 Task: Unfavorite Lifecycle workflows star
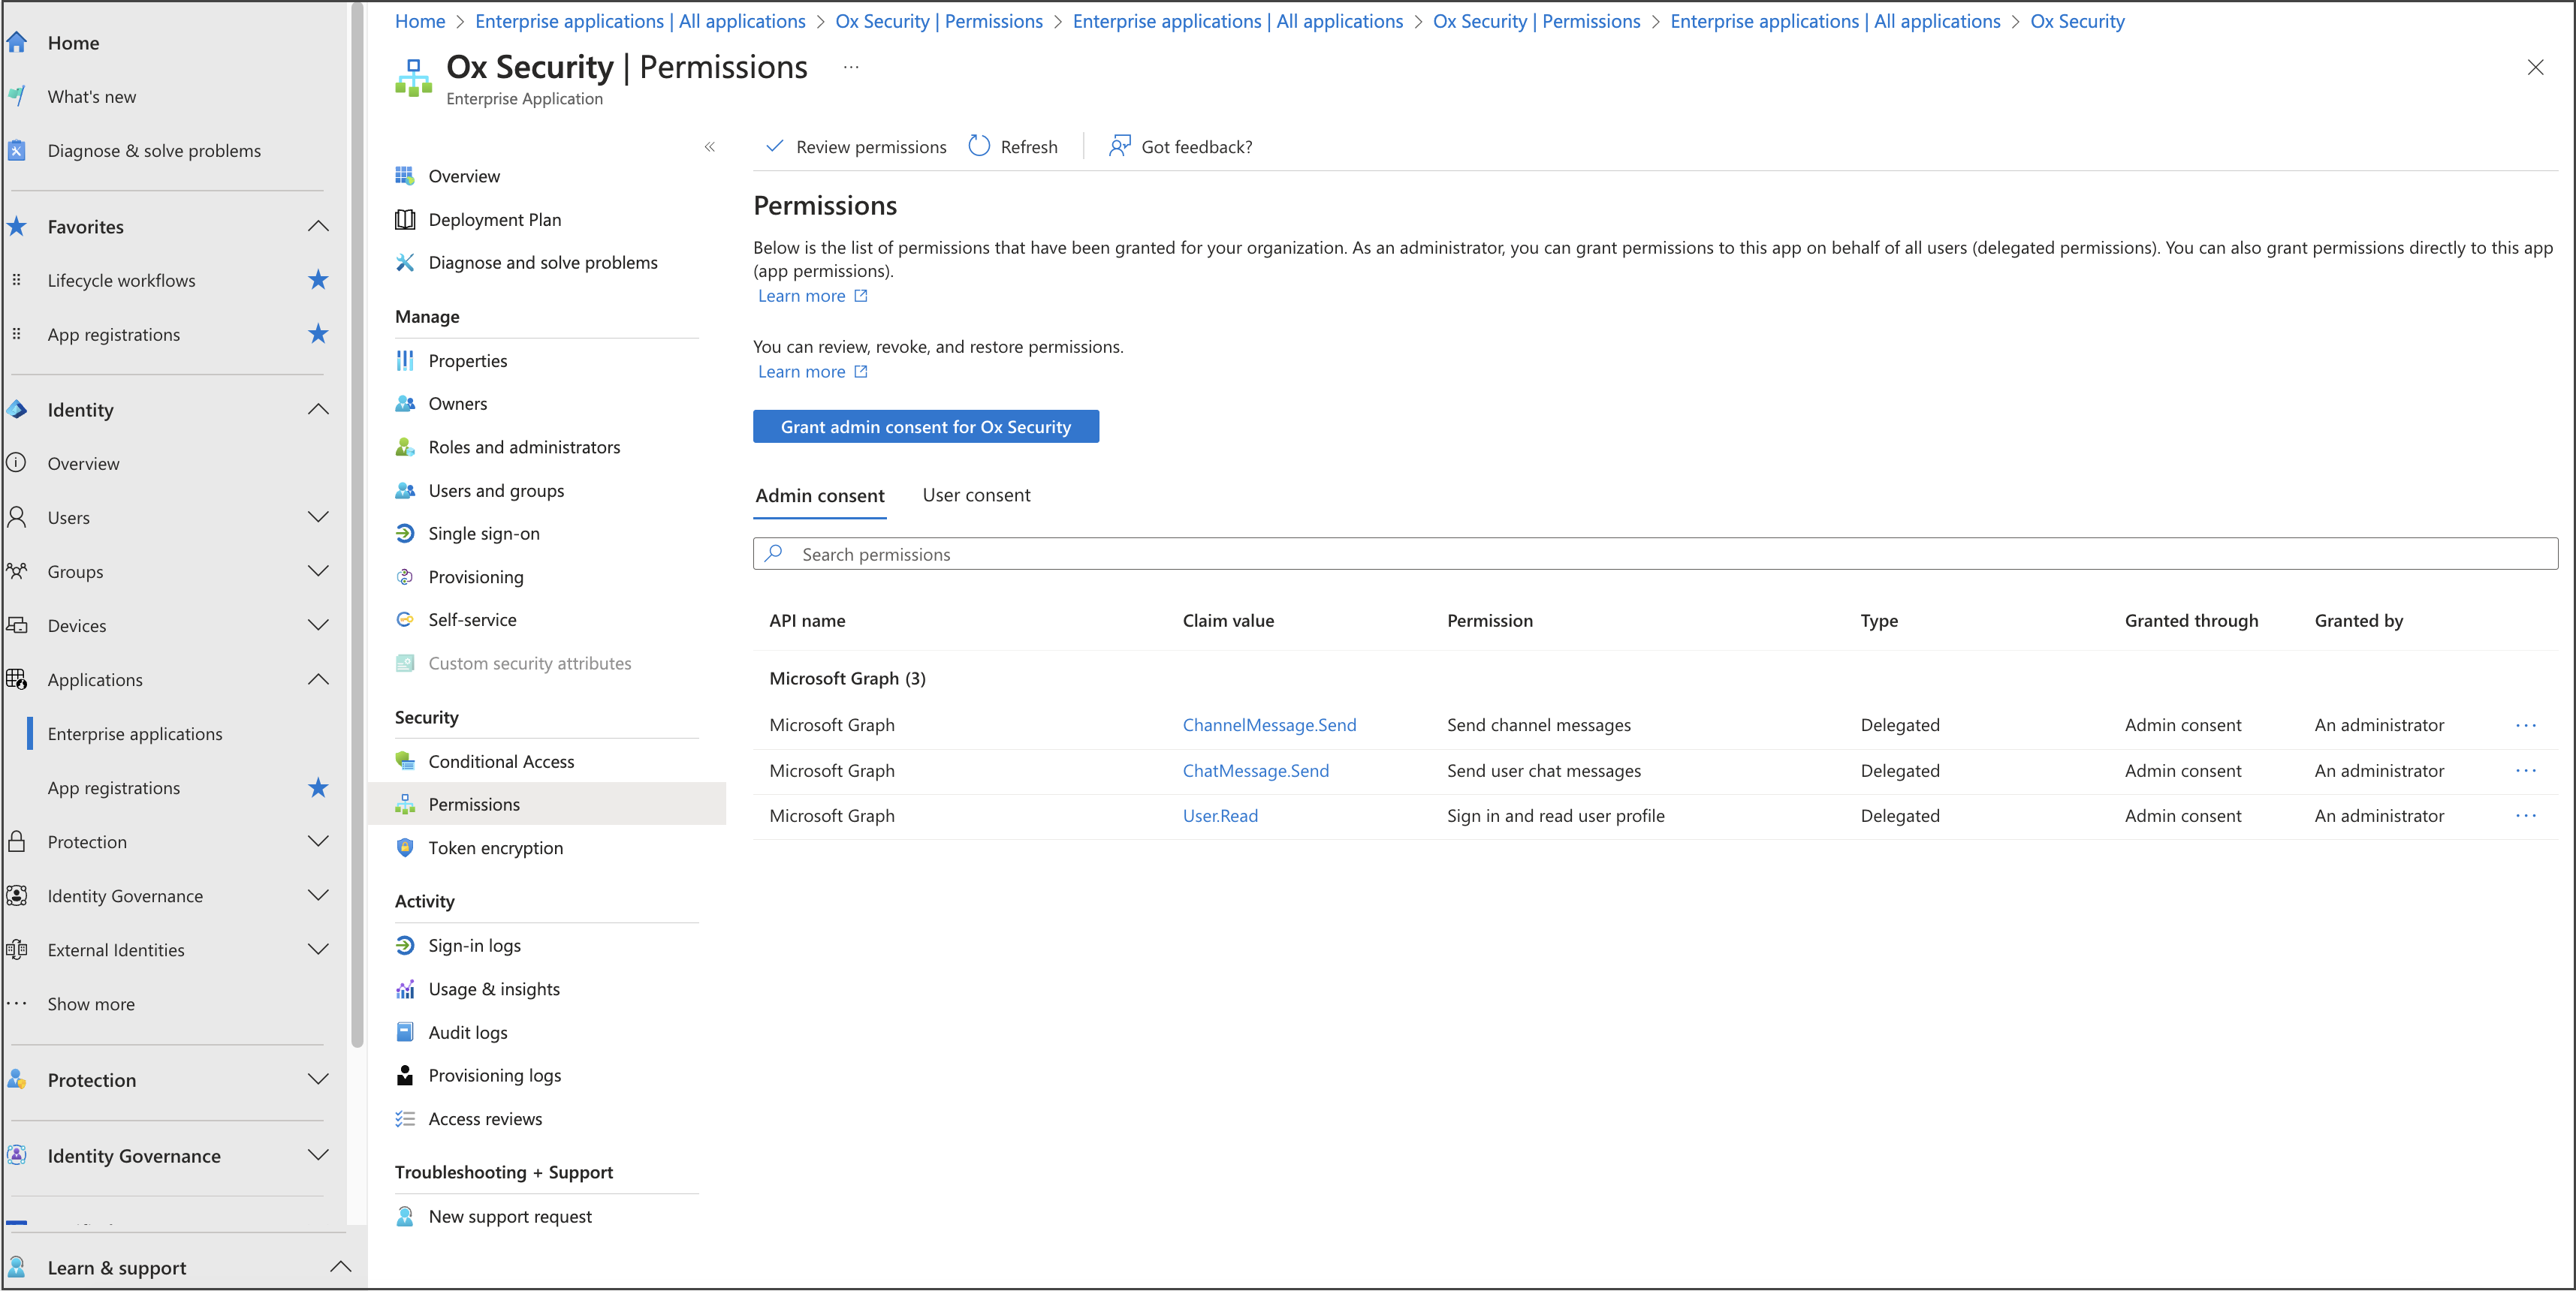318,280
